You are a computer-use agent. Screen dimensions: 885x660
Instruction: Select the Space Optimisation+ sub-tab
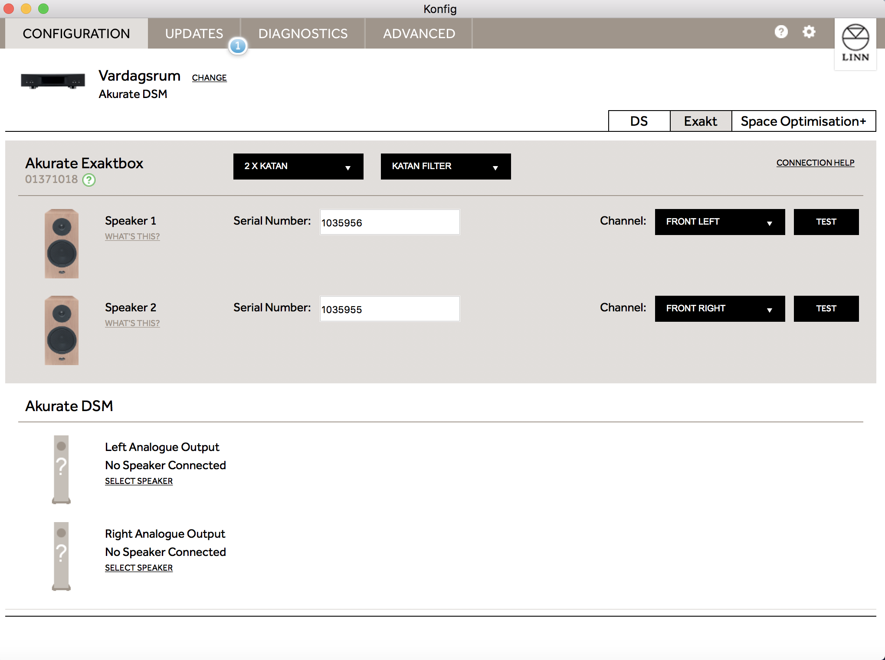pyautogui.click(x=803, y=121)
